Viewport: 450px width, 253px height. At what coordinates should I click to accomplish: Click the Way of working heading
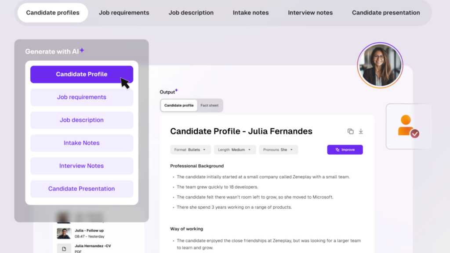coord(186,229)
